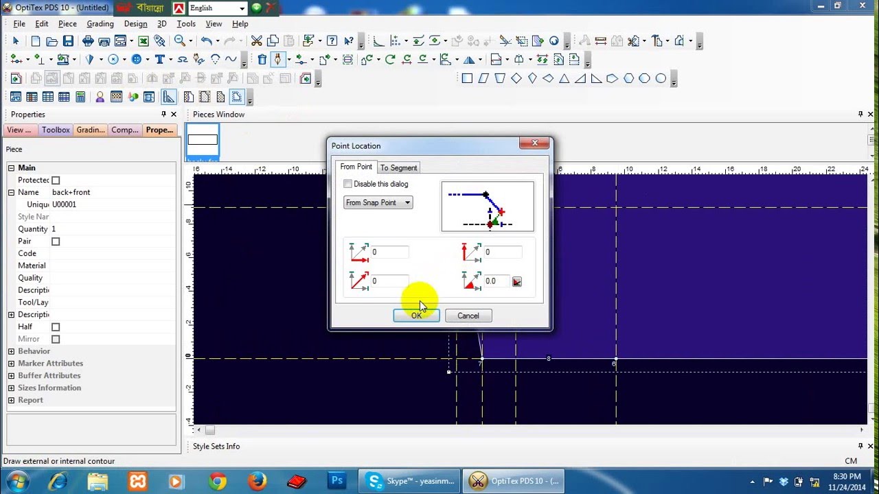Click the red arrow button beside 0.0 field
Image resolution: width=879 pixels, height=494 pixels.
tap(517, 281)
